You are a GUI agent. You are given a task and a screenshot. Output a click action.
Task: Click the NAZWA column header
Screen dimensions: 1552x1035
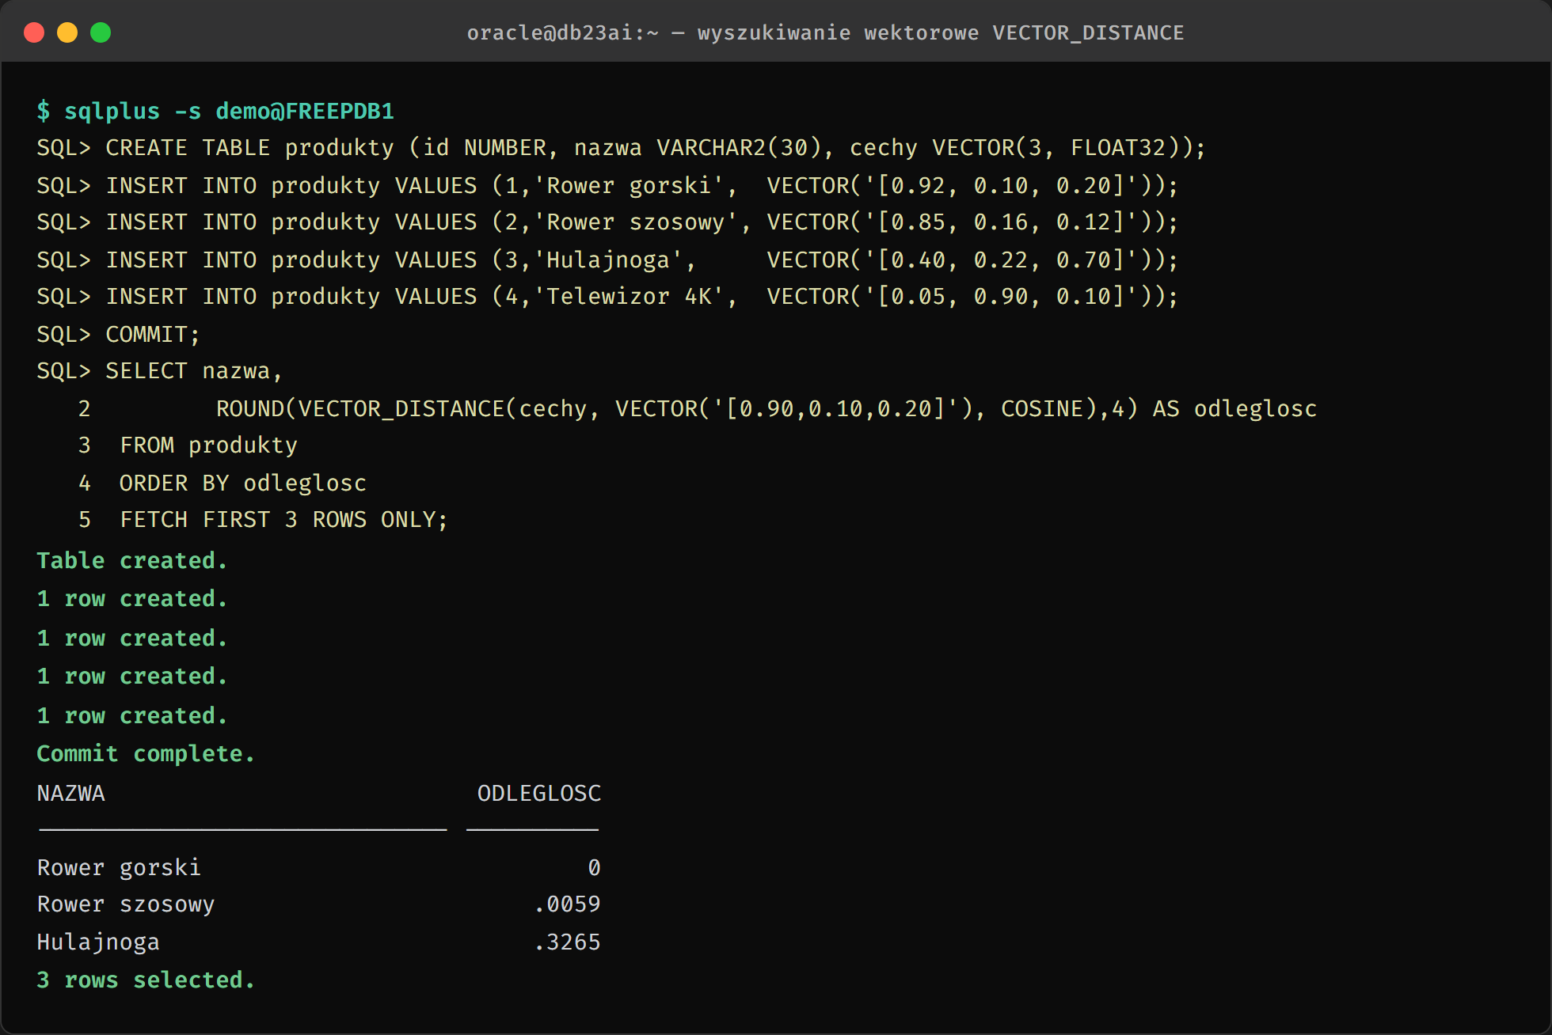pos(70,793)
